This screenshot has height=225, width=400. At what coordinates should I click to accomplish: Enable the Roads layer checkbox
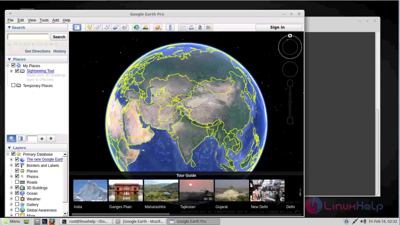tap(17, 182)
